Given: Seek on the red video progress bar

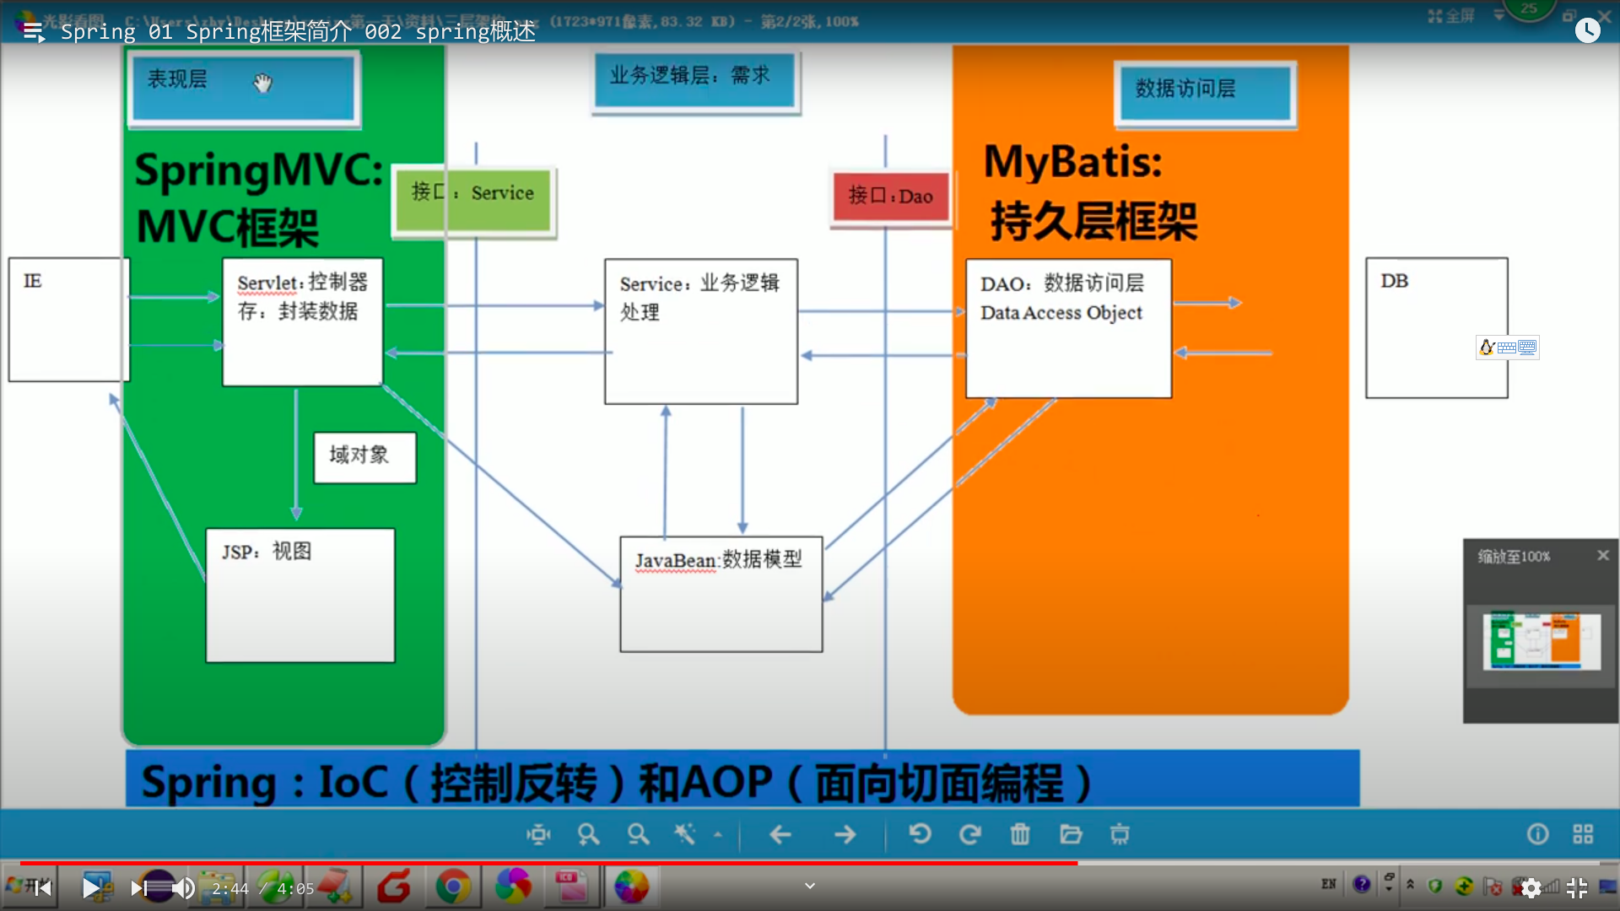Looking at the screenshot, I should click(548, 863).
